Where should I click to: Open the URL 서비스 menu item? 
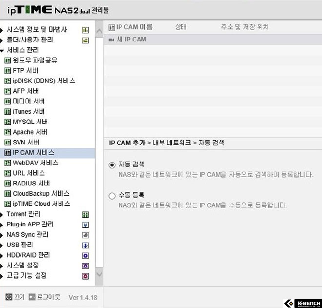pos(29,173)
